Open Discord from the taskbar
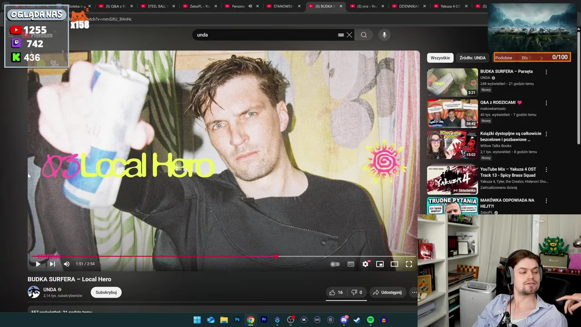Screen dimensions: 581x327 click(x=344, y=320)
